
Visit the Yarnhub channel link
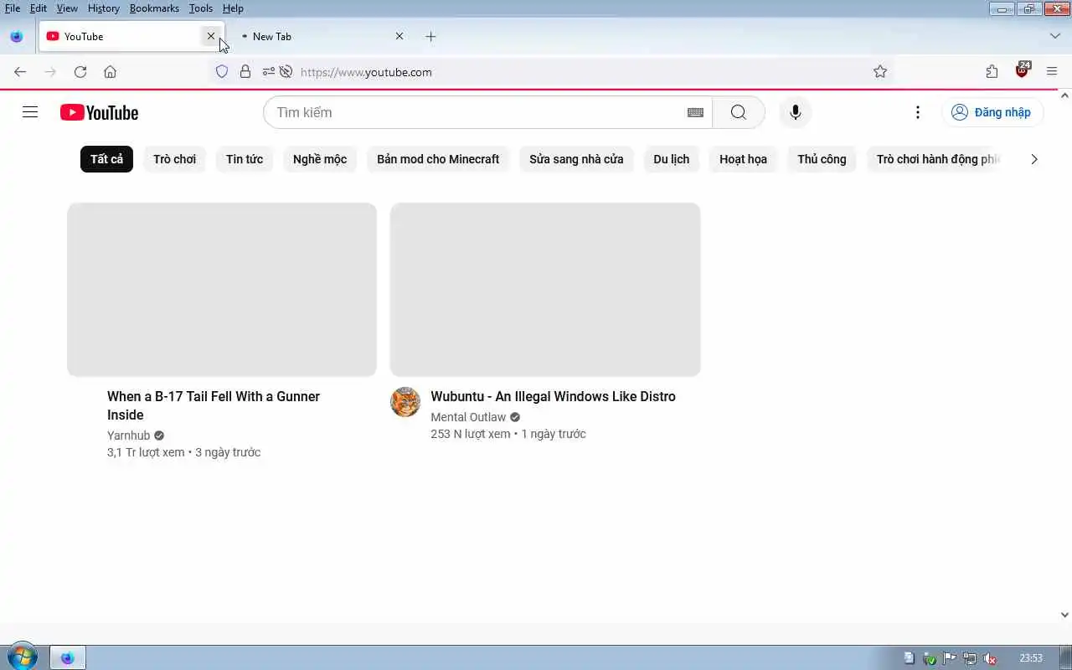(x=128, y=435)
